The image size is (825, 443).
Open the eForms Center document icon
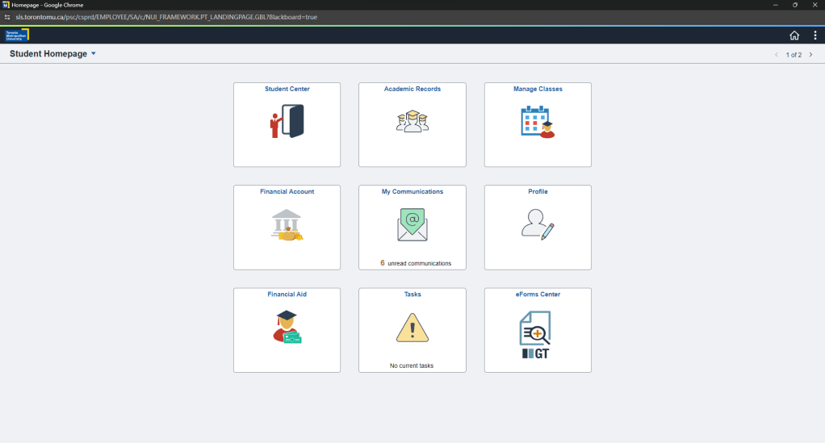538,334
